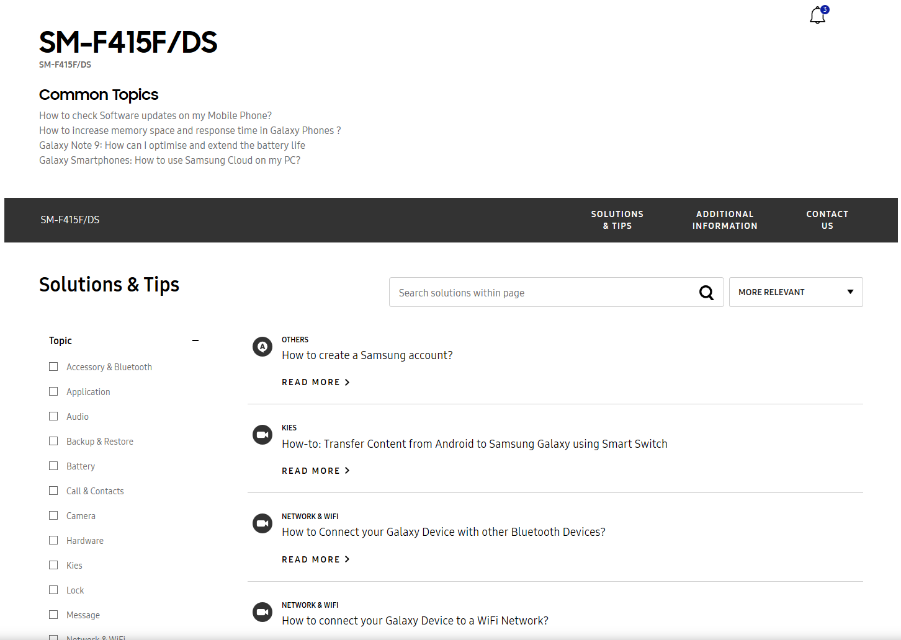Open link about checking Software updates
The height and width of the screenshot is (640, 901).
coord(155,115)
